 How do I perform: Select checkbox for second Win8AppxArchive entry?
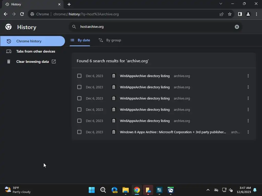coord(79,87)
